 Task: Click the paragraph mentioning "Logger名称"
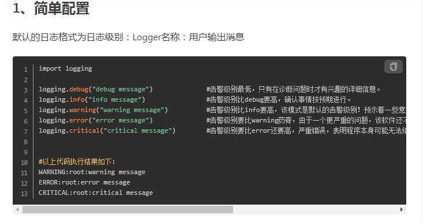pyautogui.click(x=129, y=37)
